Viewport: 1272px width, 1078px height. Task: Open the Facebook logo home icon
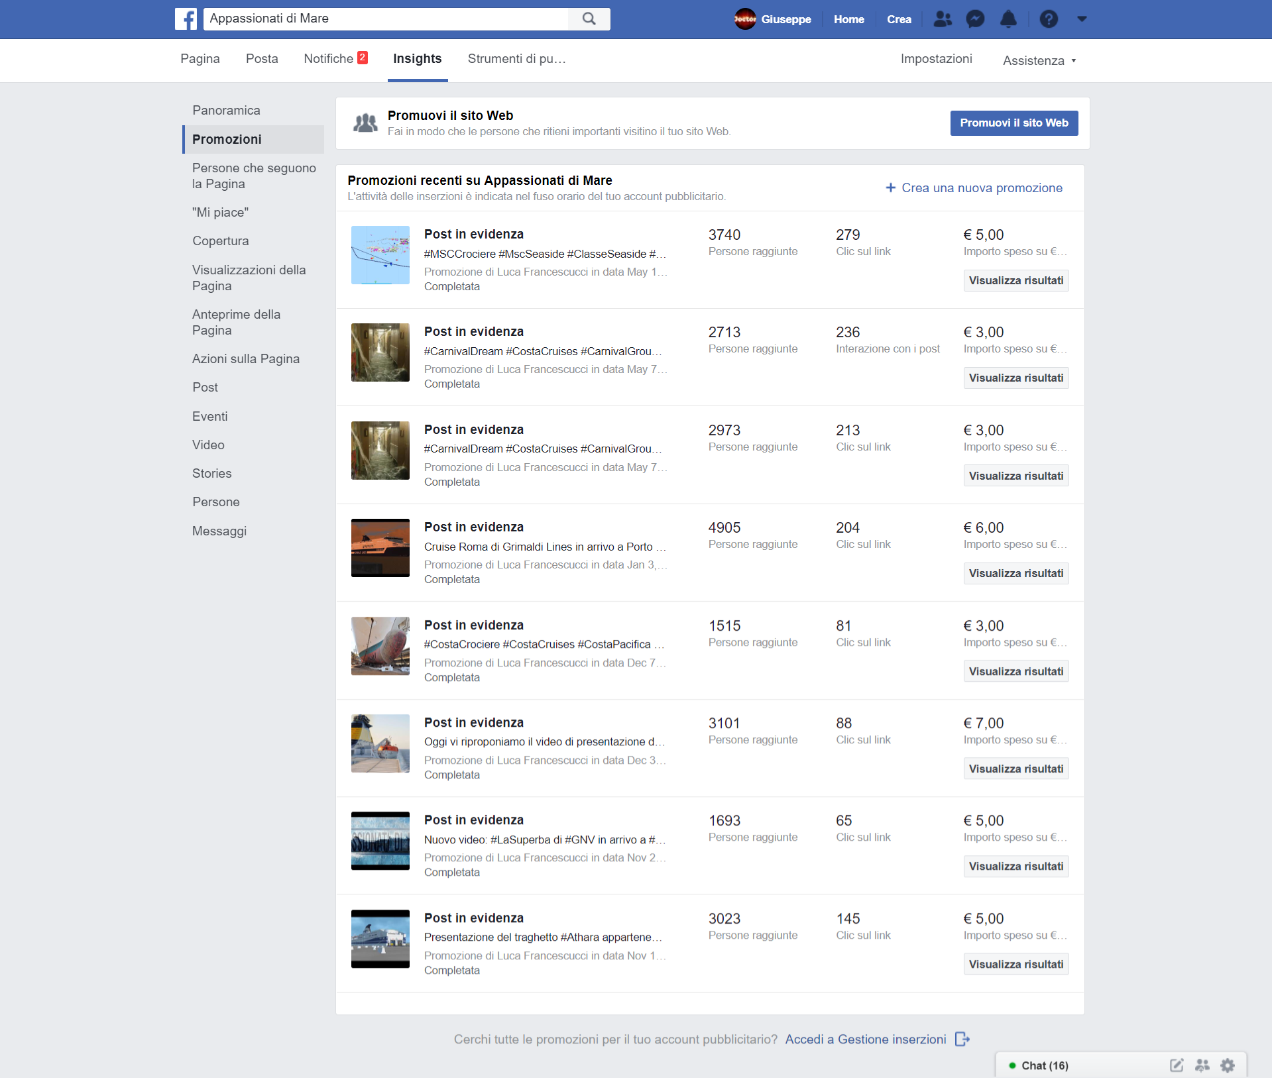(x=186, y=19)
